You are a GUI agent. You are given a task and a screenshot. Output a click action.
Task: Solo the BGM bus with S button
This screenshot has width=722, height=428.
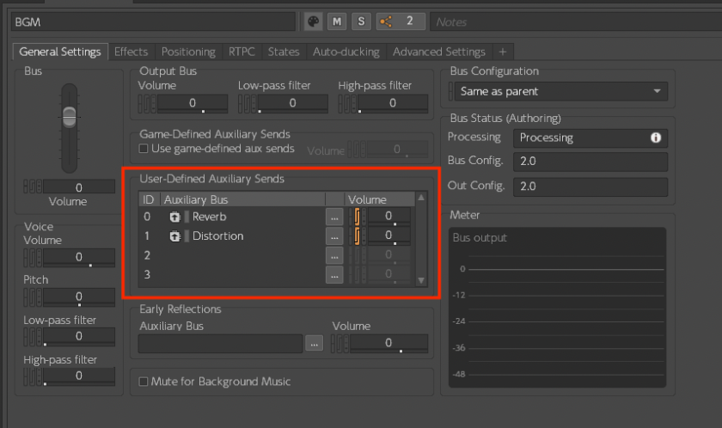(x=360, y=21)
